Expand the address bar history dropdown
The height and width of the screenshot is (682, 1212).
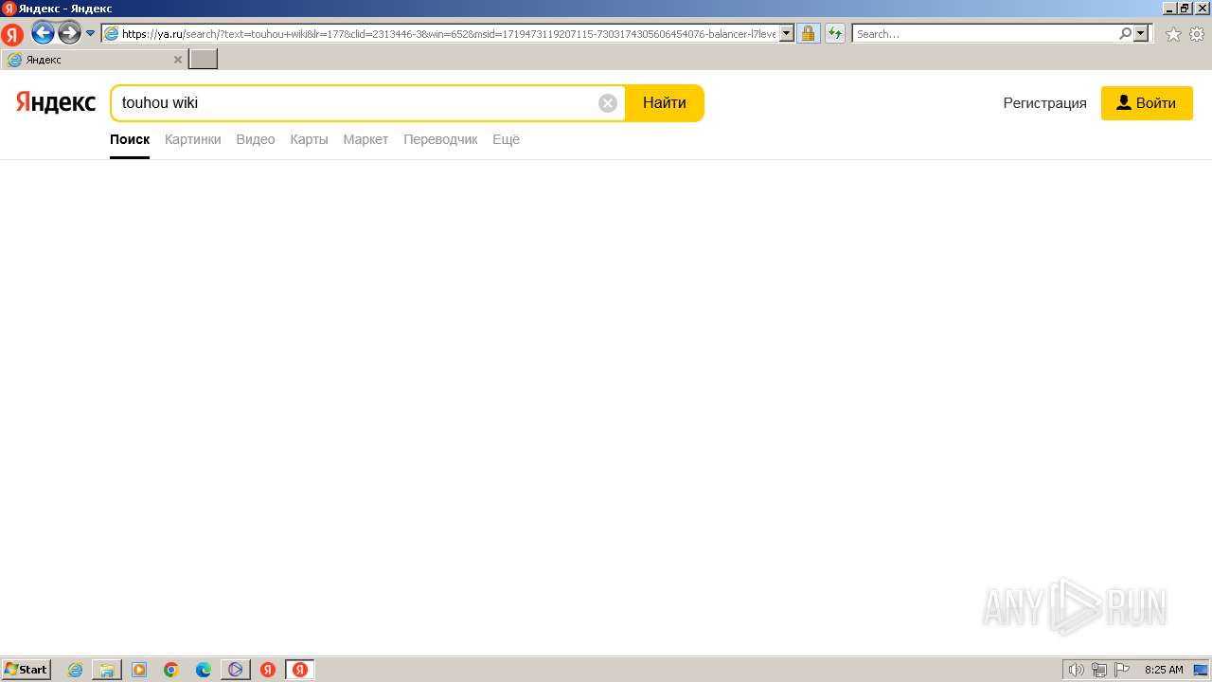tap(787, 33)
